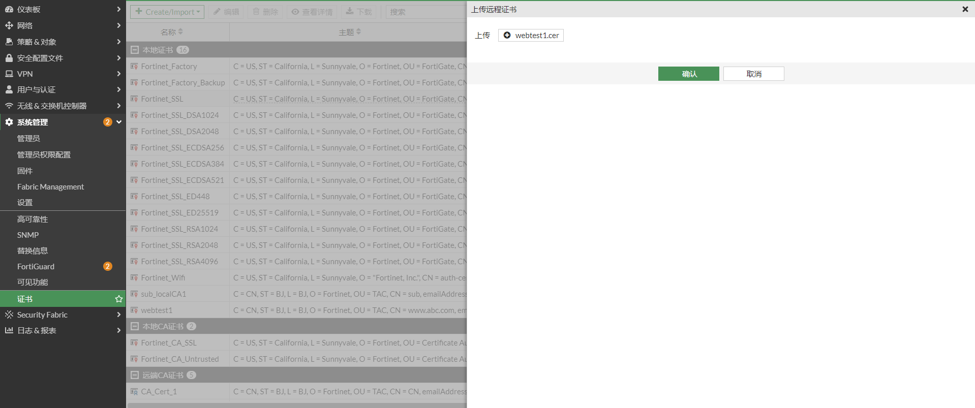
Task: Click the certificate icon of Fortinet_Factory row
Action: (134, 66)
